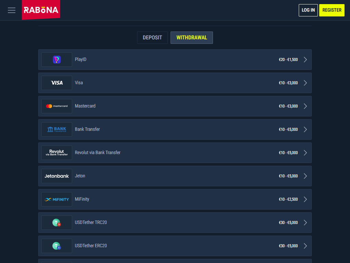Select the Withdrawal tab
The image size is (350, 263).
[192, 38]
